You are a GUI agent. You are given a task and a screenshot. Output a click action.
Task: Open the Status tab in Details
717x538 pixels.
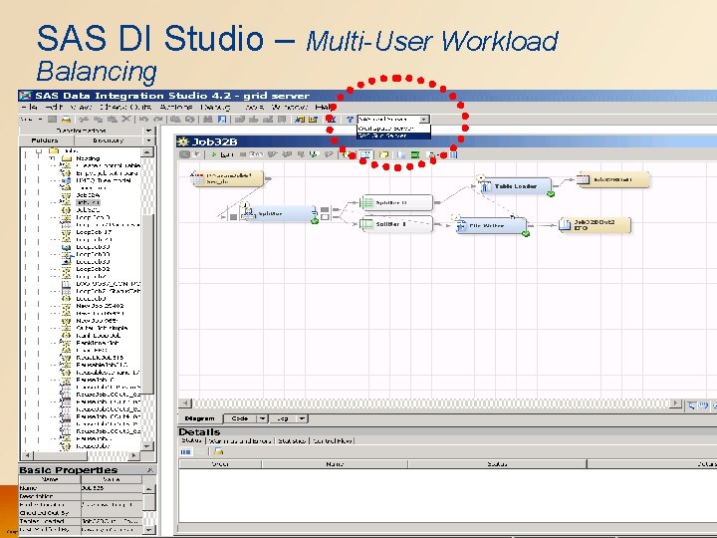191,440
